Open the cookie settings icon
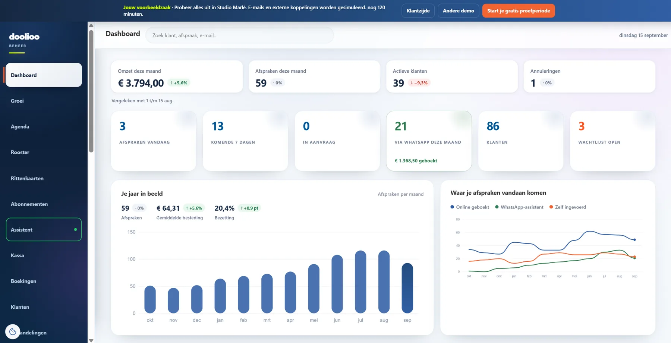 pyautogui.click(x=13, y=331)
